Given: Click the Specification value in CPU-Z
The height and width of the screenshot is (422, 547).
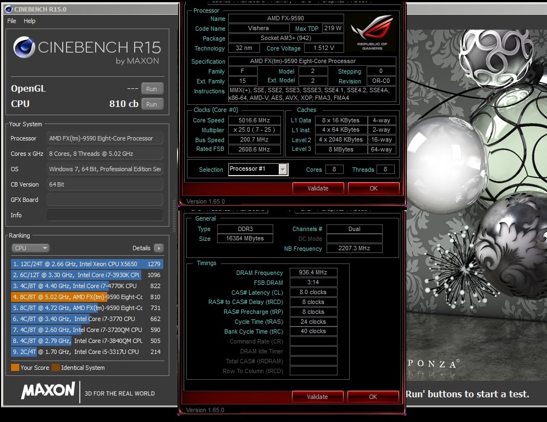Looking at the screenshot, I should point(312,61).
